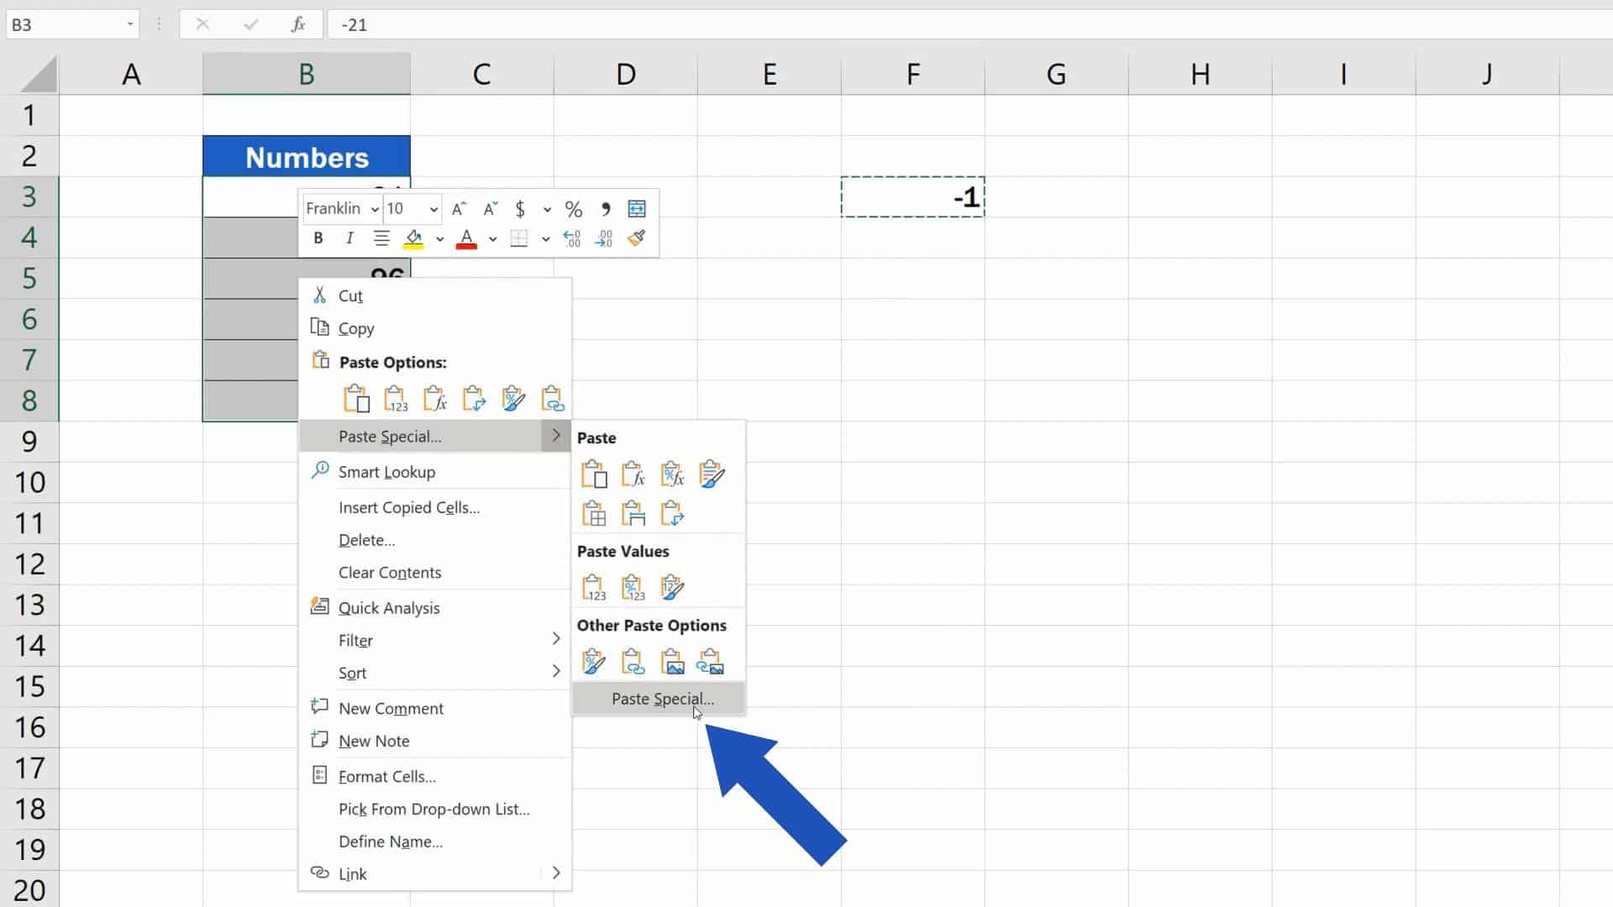Click the Increase Decimal icon
This screenshot has height=907, width=1613.
coord(572,239)
